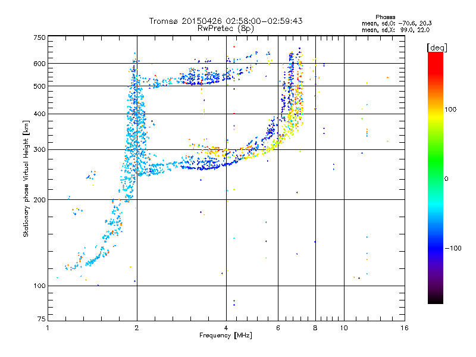Screen dimensions: 476x357
Task: Click the colorbar tick label '100'
Action: tap(450, 109)
